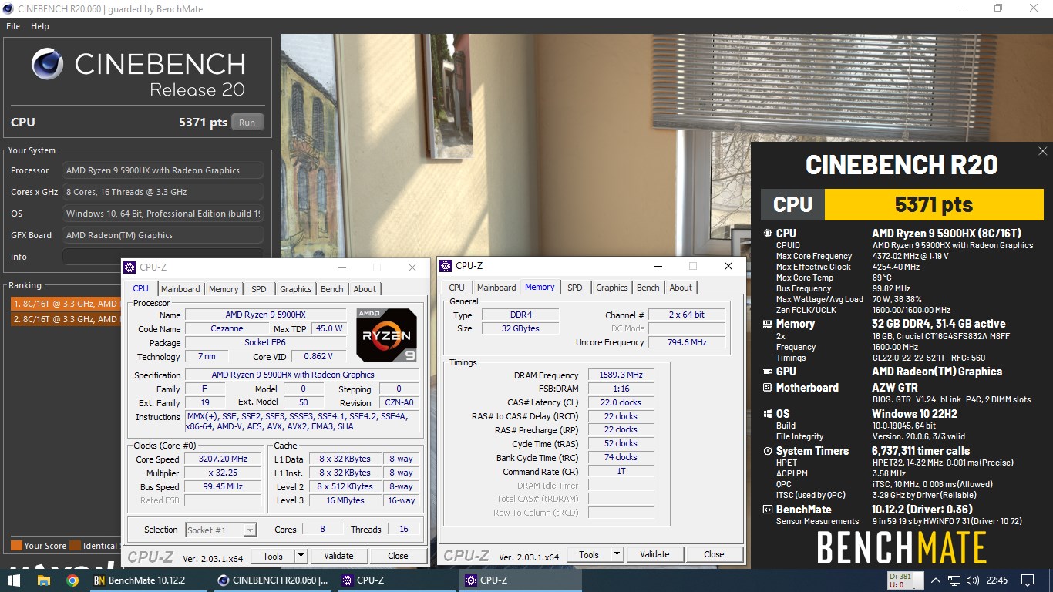This screenshot has height=592, width=1053.
Task: Open the network icon in system tray
Action: [x=954, y=580]
